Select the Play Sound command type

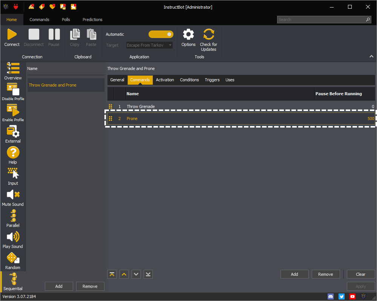click(x=13, y=240)
